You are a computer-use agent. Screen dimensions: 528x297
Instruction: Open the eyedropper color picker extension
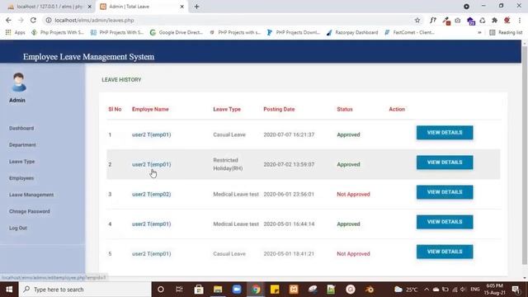(x=446, y=21)
